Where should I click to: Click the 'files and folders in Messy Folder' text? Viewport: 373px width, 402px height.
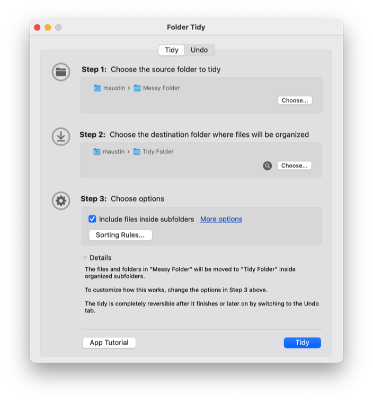point(190,273)
